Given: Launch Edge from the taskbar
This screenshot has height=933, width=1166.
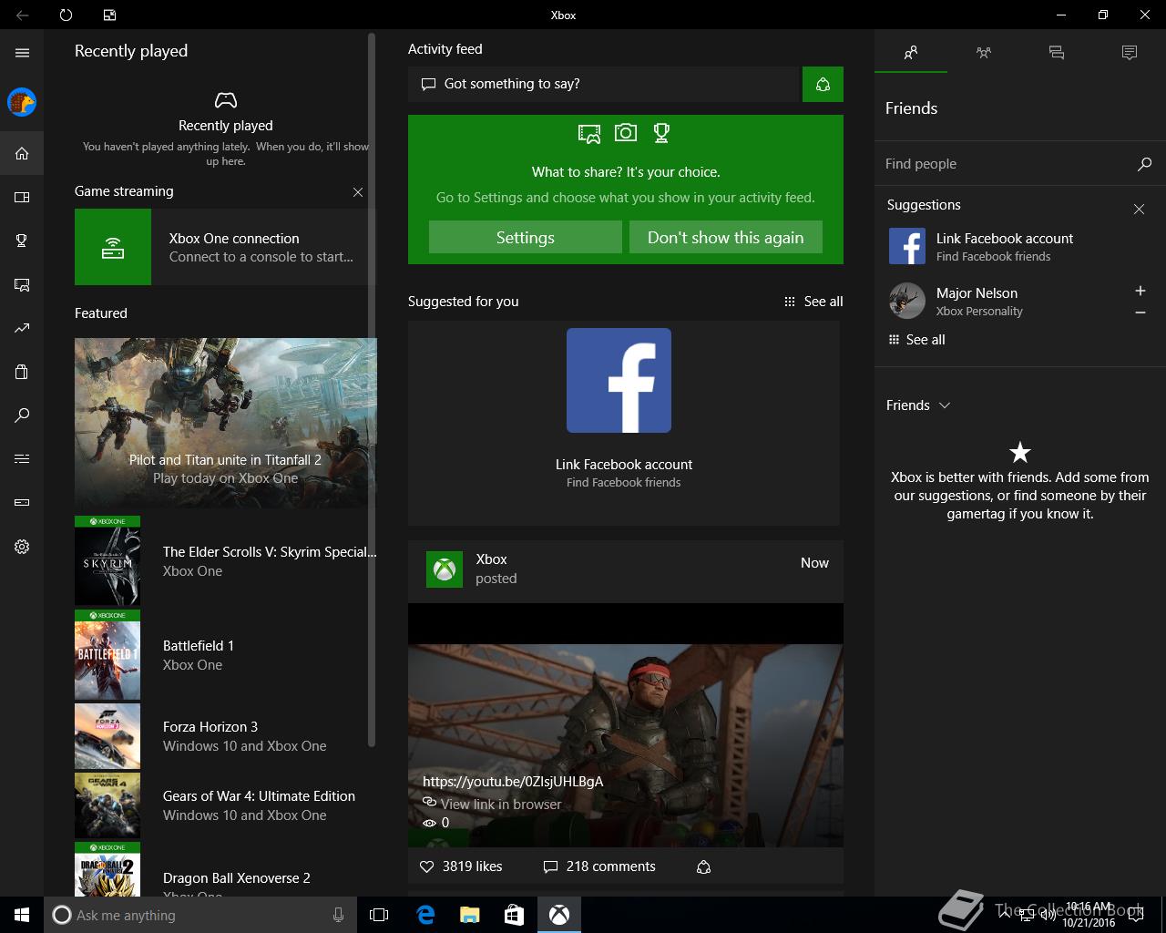Looking at the screenshot, I should [424, 915].
